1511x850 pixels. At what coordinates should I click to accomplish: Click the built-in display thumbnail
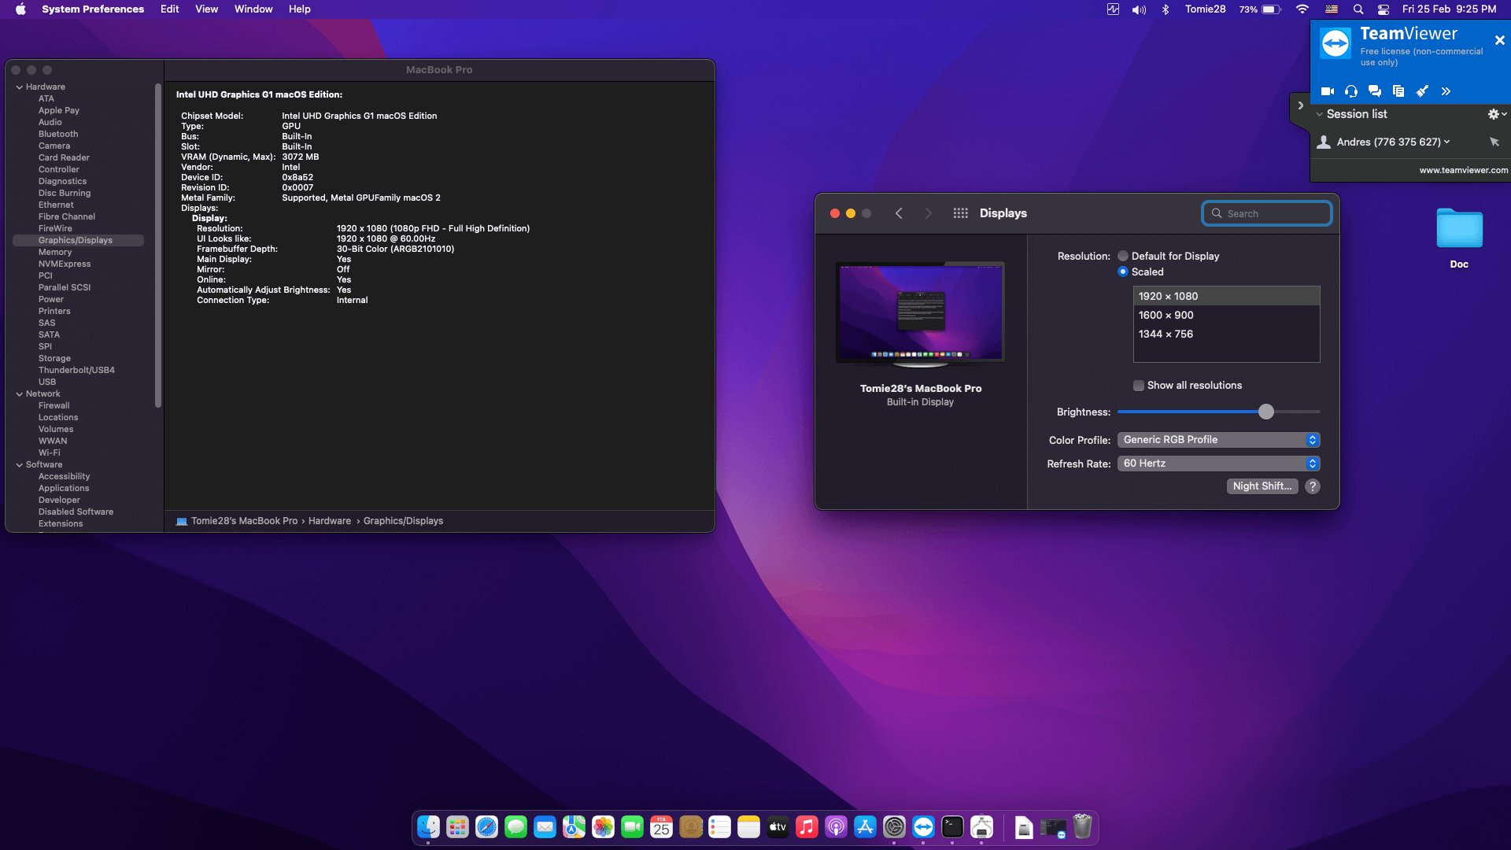(920, 313)
